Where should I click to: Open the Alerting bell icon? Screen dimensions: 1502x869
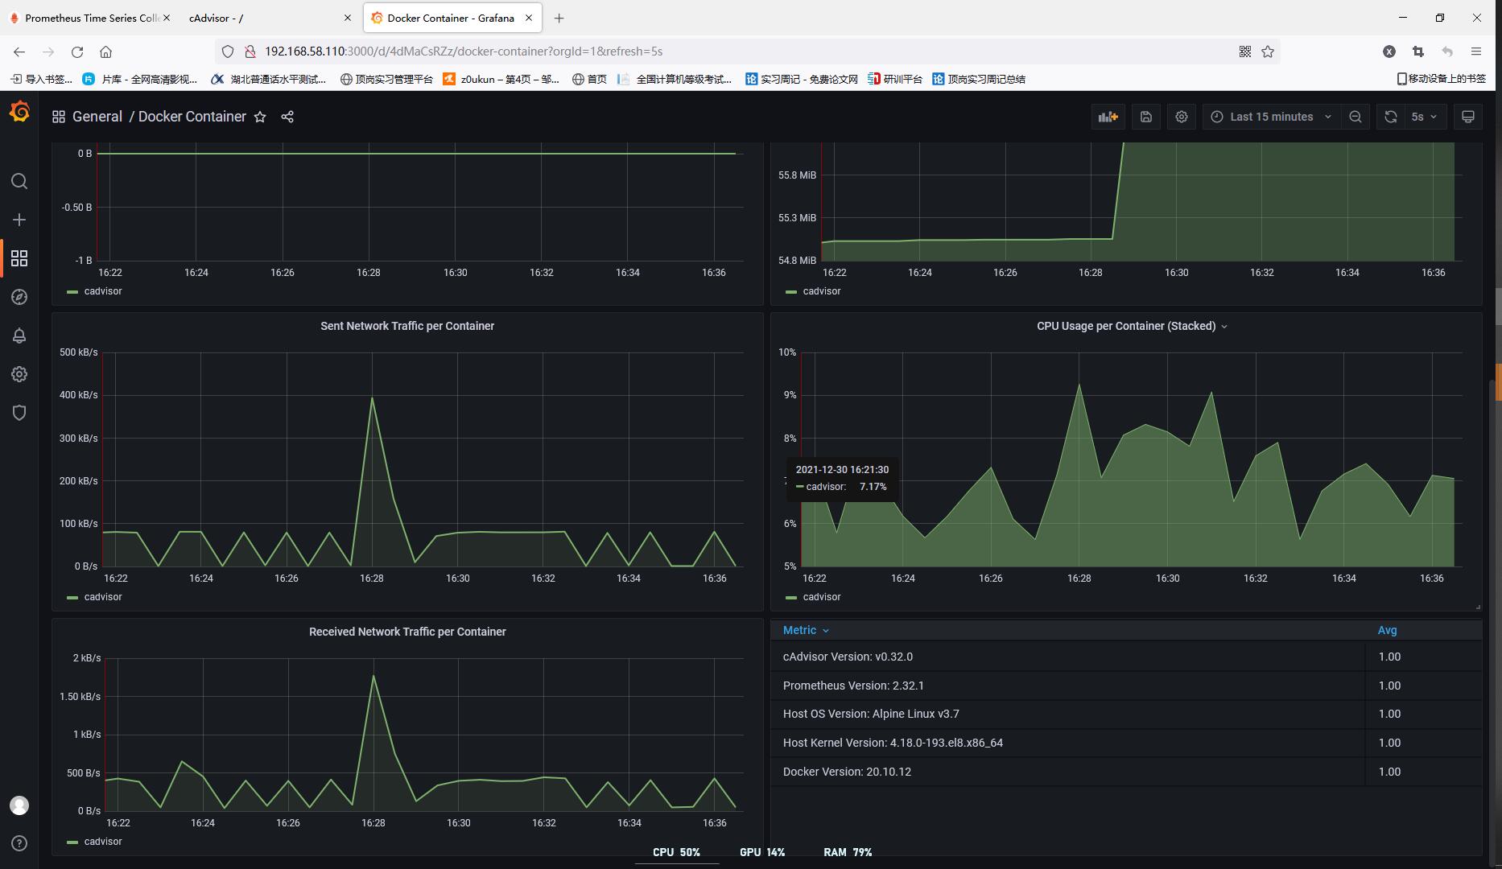pos(19,336)
